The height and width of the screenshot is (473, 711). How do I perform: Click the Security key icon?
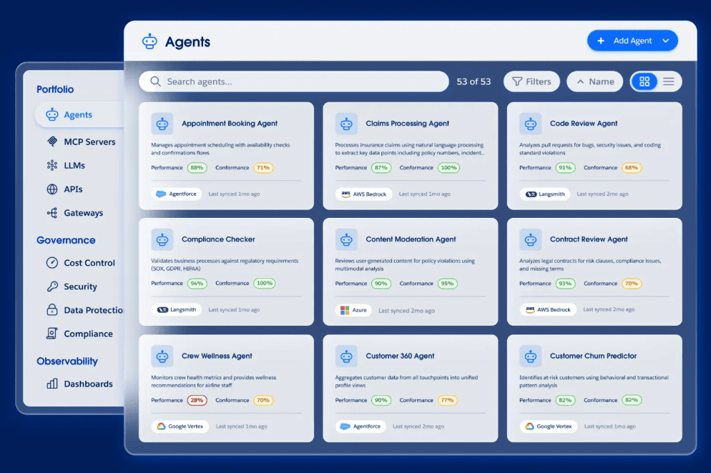point(52,287)
